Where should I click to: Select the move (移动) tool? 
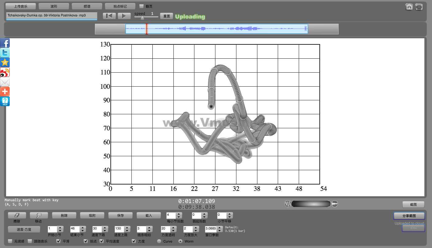click(x=38, y=215)
